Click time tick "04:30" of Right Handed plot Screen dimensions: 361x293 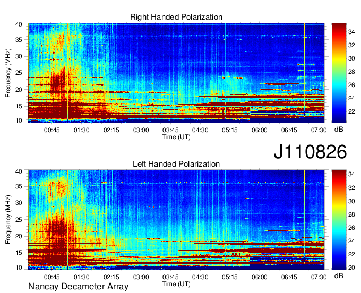click(x=200, y=130)
